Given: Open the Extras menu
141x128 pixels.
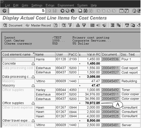Looking at the screenshot, I should [x=50, y=5].
